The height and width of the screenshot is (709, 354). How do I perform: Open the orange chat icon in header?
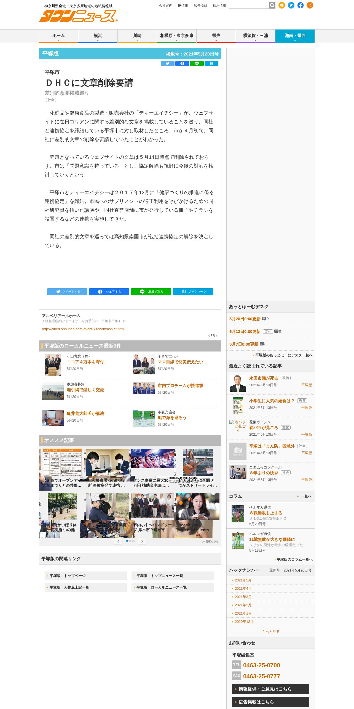click(281, 5)
